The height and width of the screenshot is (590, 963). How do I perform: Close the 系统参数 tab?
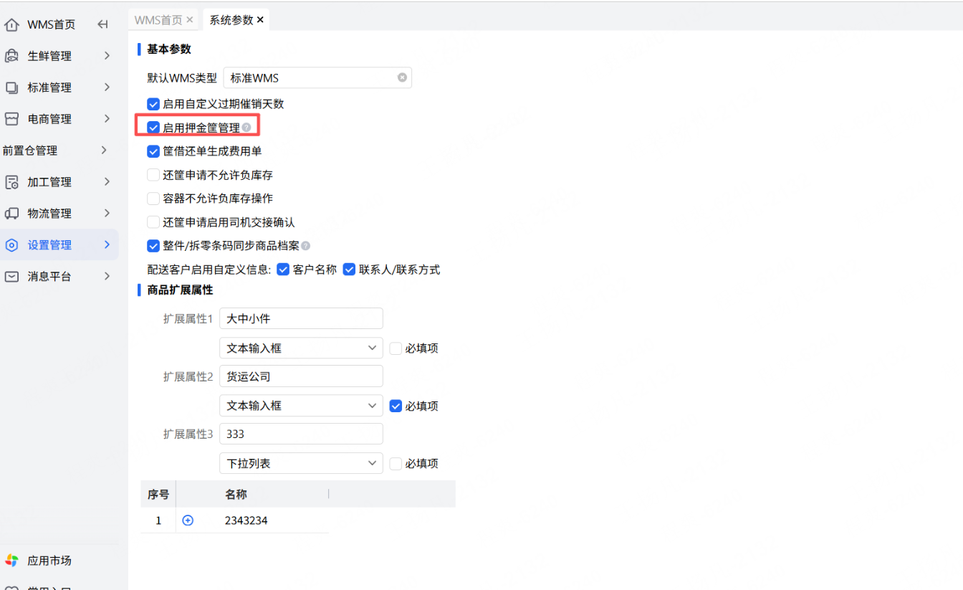[260, 20]
